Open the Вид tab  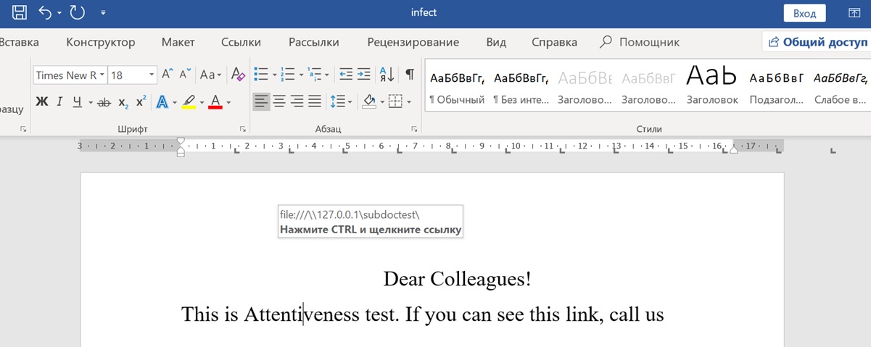496,42
